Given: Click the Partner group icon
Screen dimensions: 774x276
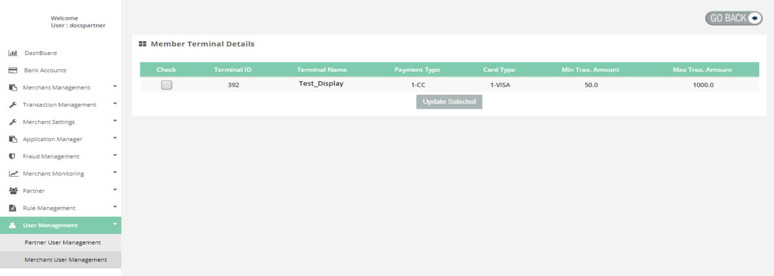Looking at the screenshot, I should (x=13, y=191).
